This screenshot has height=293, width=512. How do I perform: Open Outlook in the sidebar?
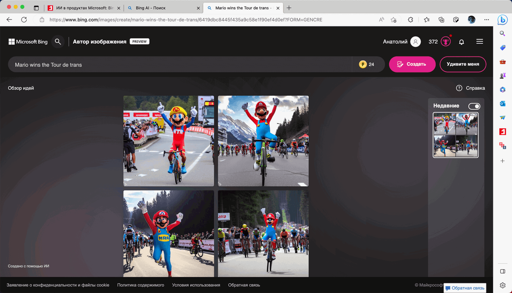point(502,104)
